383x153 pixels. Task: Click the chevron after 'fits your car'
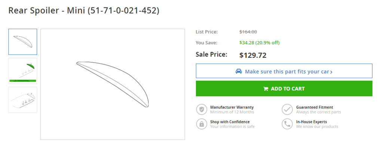(331, 72)
